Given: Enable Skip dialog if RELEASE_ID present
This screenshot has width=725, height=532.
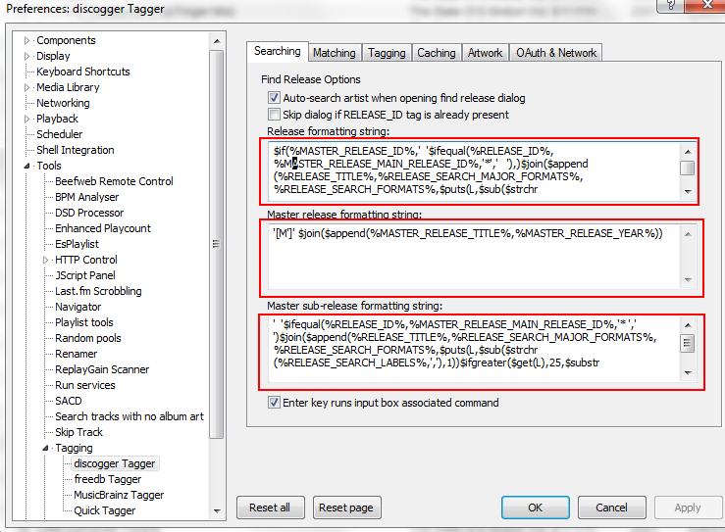Looking at the screenshot, I should point(274,114).
